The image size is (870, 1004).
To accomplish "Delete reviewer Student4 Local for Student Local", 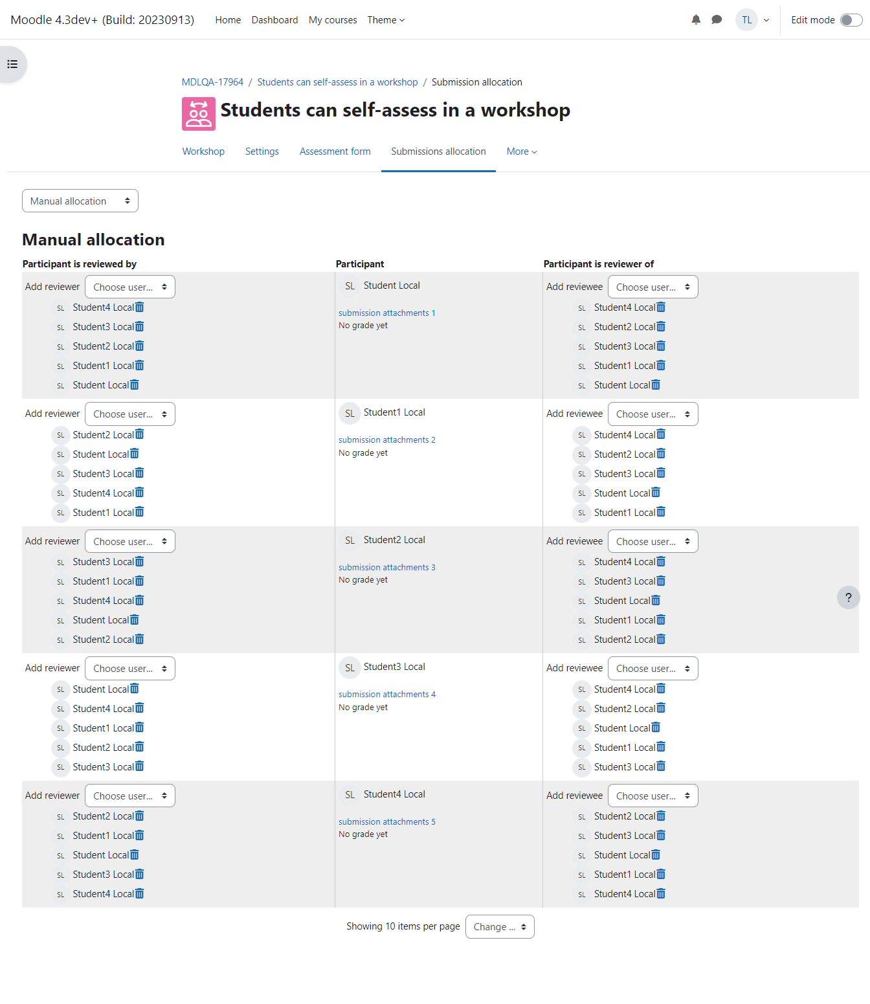I will pos(140,307).
